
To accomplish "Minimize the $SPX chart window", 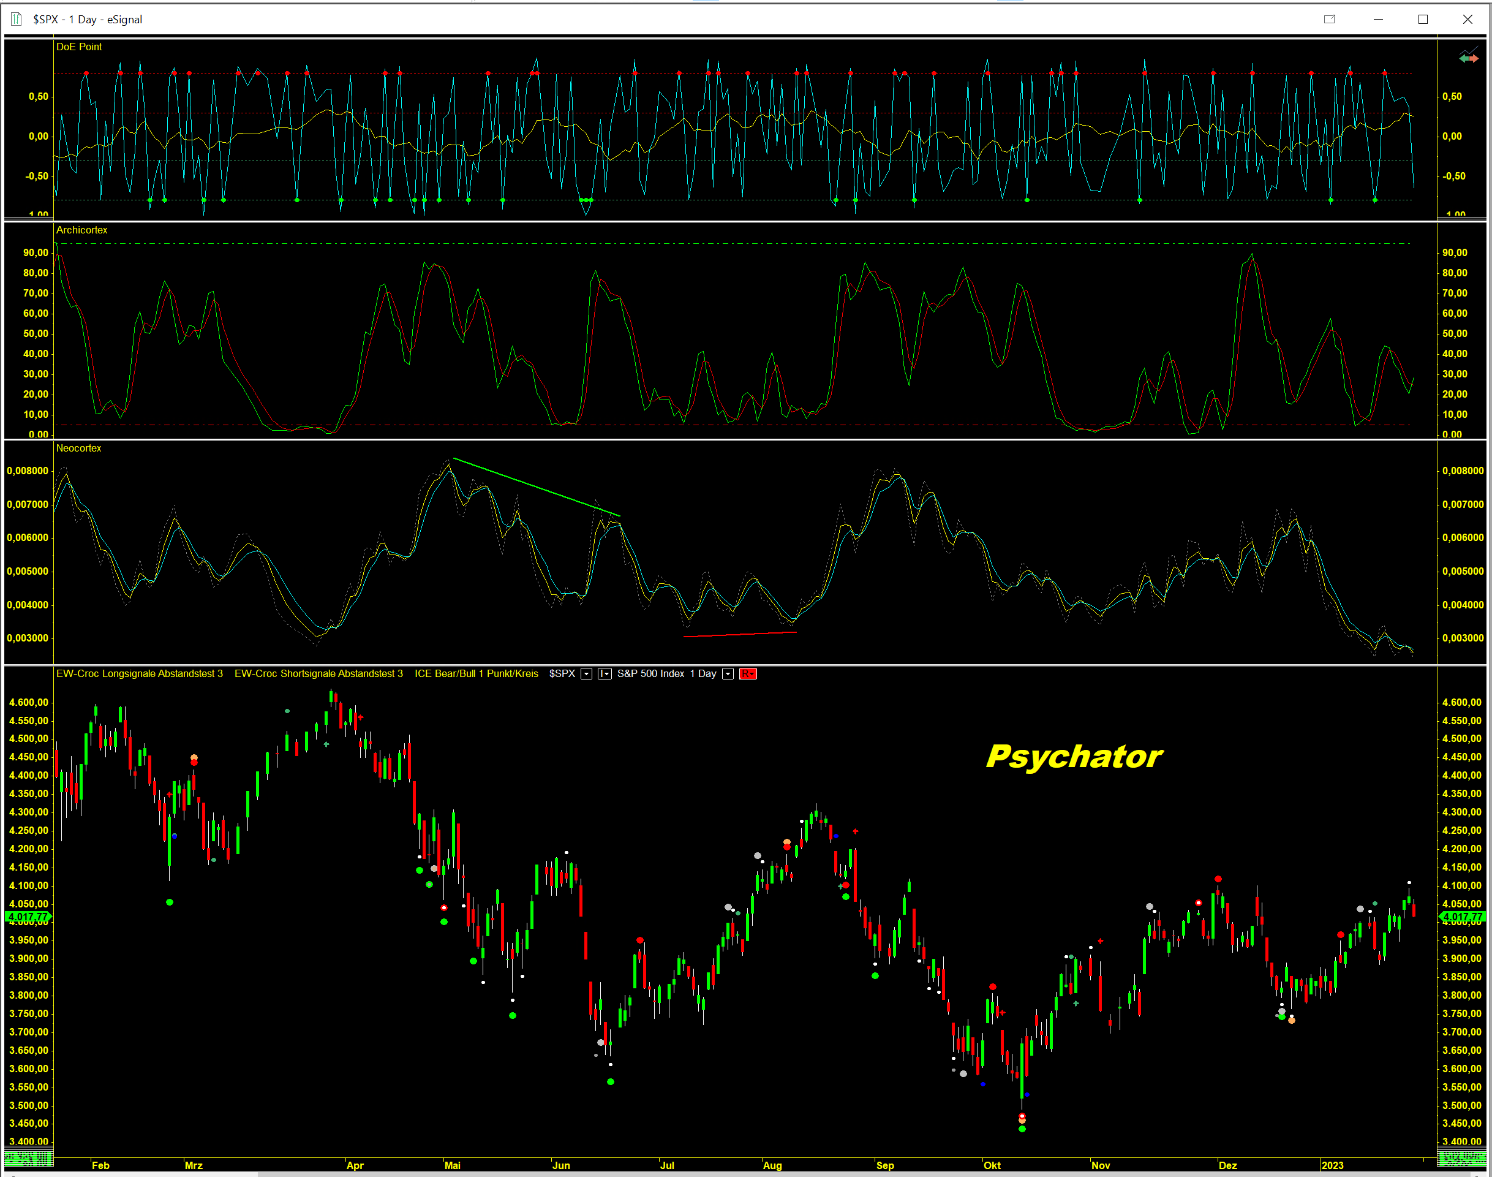I will [1377, 19].
